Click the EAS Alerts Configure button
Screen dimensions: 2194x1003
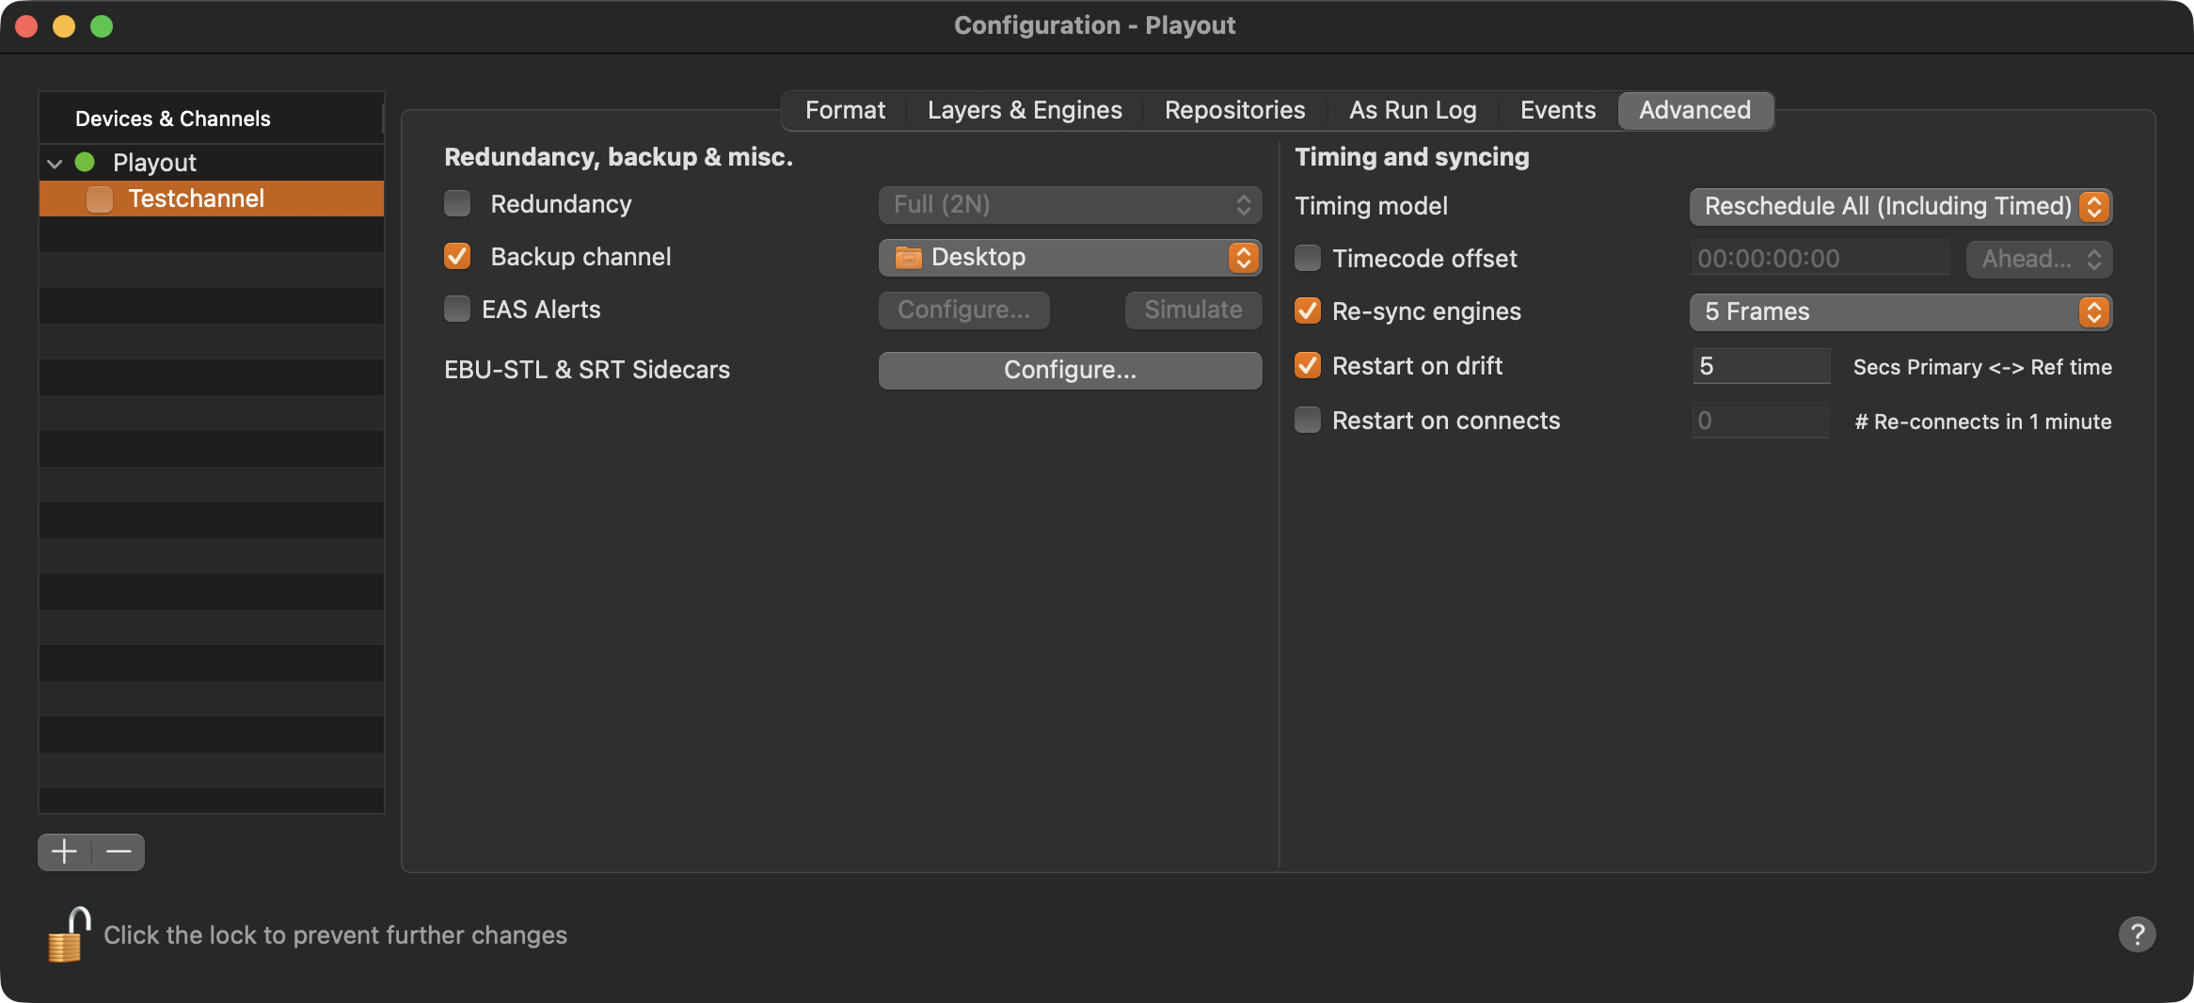963,310
